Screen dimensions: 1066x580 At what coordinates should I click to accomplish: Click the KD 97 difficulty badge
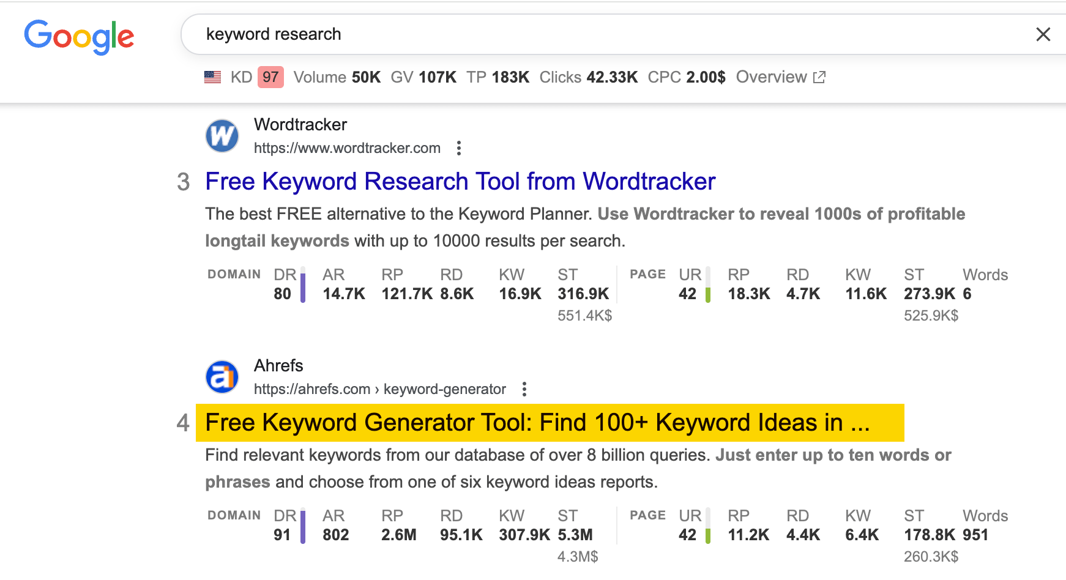pos(272,77)
